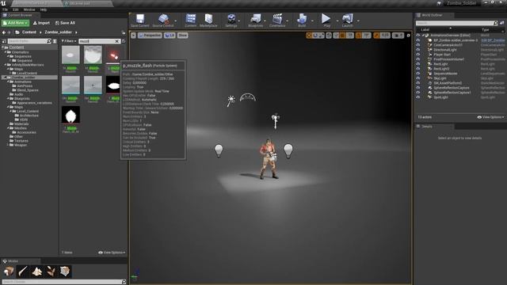Collapse the Animations folder in tree
This screenshot has width=507, height=285.
point(8,82)
